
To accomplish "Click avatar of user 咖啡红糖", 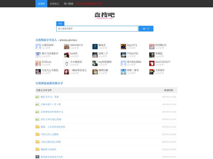I will point(95,72).
